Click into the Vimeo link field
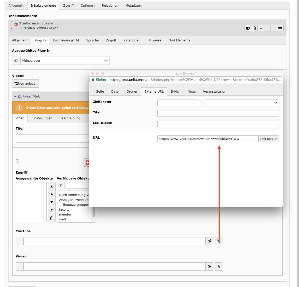Viewport: 299px width, 287px height. [x=114, y=266]
